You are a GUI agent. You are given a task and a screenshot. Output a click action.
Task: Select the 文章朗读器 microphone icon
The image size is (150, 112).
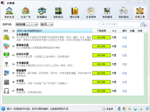tap(6, 64)
